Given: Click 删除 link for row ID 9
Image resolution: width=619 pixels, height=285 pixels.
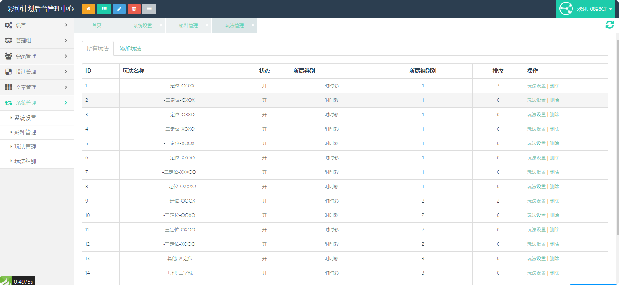Looking at the screenshot, I should pos(554,201).
